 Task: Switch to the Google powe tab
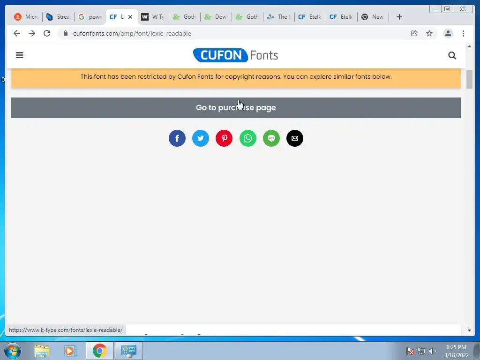pos(90,17)
